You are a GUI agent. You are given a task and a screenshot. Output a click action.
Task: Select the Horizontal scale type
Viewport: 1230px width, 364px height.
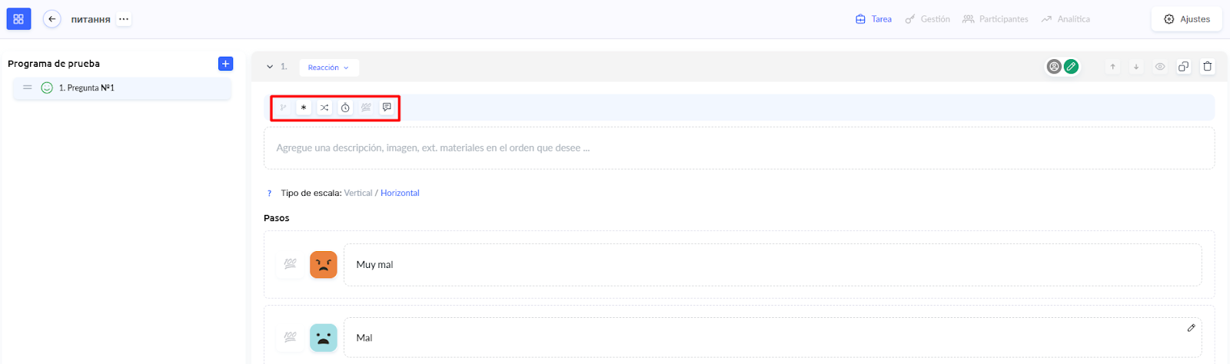400,194
